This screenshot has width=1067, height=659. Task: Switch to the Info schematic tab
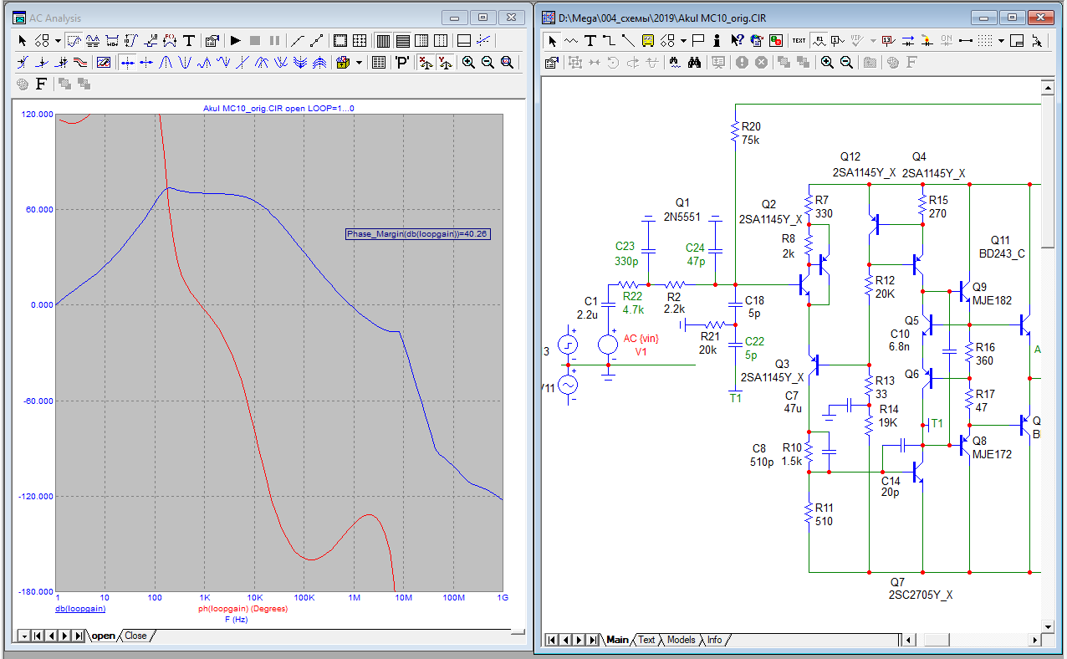(x=714, y=640)
